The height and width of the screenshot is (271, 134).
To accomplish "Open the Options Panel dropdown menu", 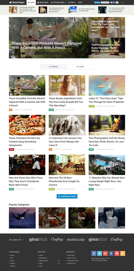I will click(x=58, y=3).
